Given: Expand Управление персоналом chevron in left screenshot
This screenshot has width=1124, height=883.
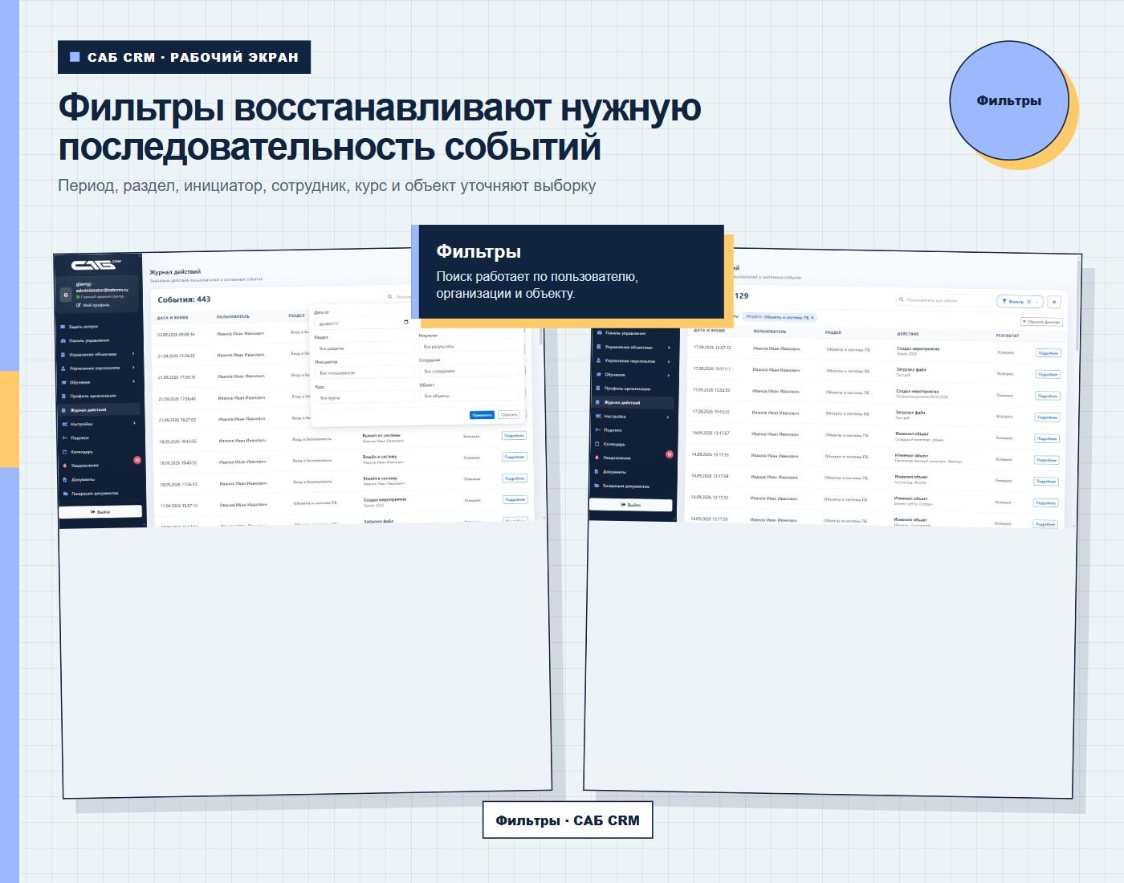Looking at the screenshot, I should click(133, 368).
